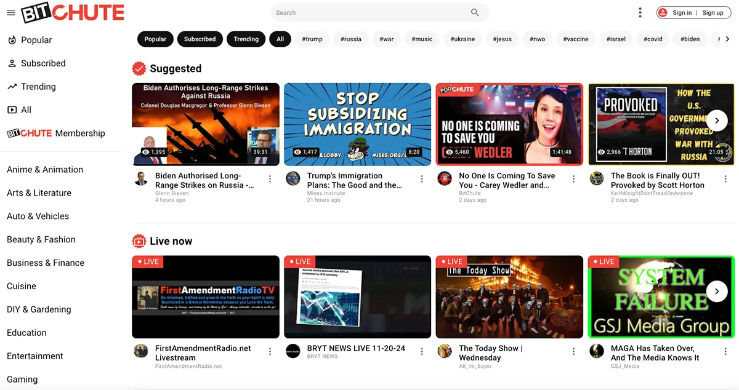This screenshot has height=390, width=739.
Task: Click the Mises Institute channel avatar
Action: (x=293, y=179)
